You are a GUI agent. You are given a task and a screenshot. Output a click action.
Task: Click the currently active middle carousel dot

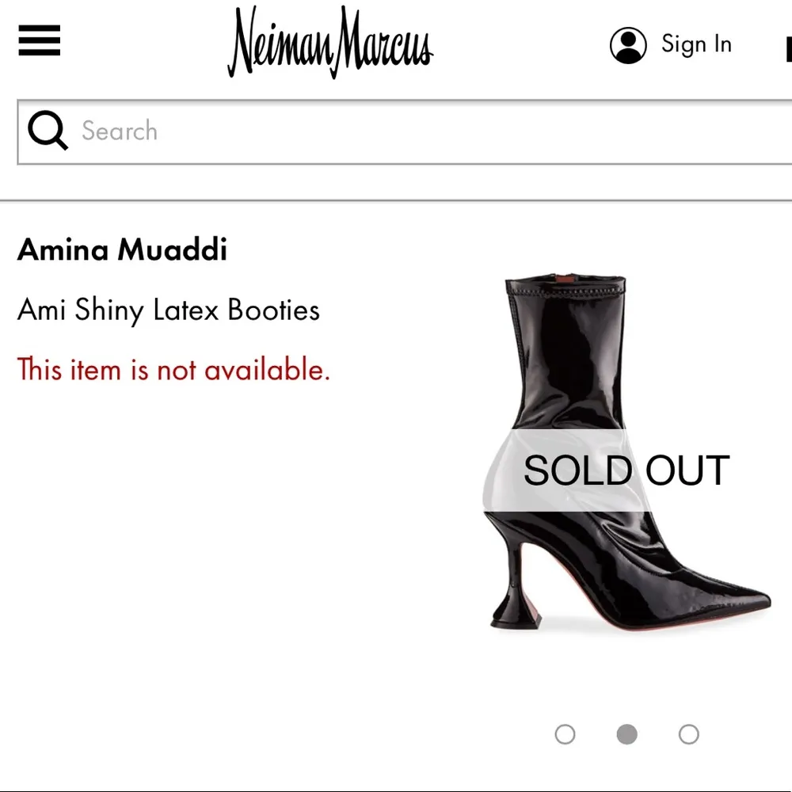[626, 735]
